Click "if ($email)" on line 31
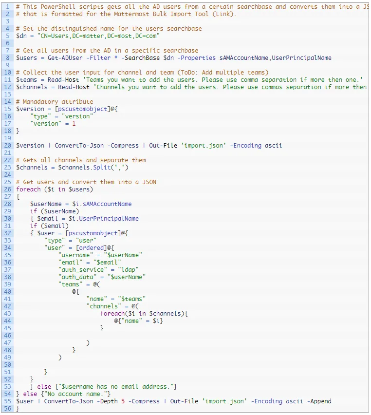This screenshot has height=415, width=371. 49,226
